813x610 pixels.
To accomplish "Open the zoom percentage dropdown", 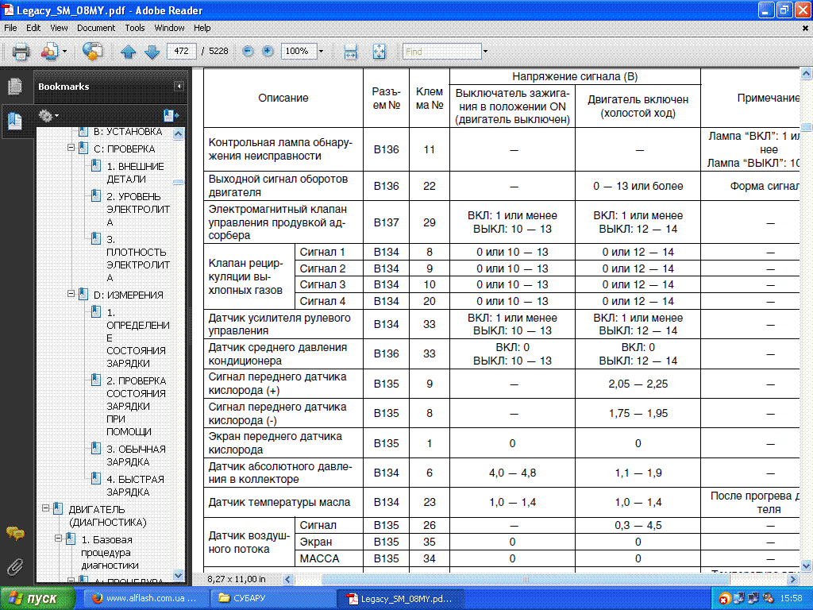I will point(321,52).
